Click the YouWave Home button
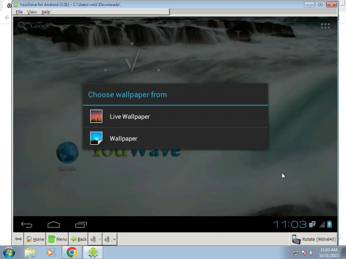346x259 pixels. (35, 239)
